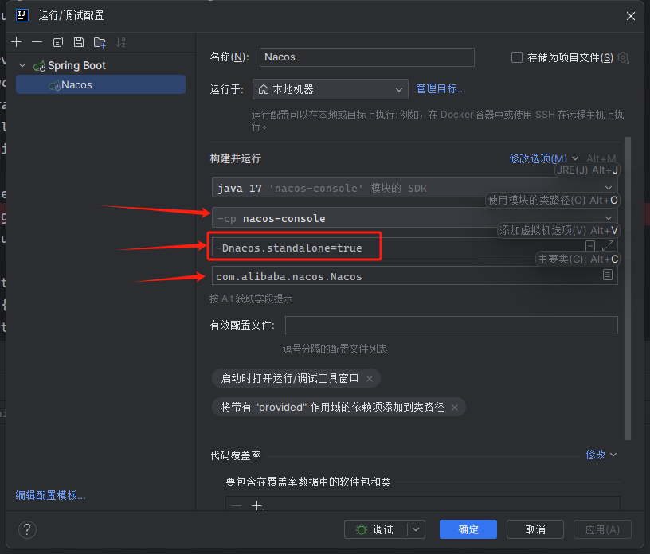Viewport: 650px width, 554px height.
Task: Click the Debug button
Action: click(x=375, y=529)
